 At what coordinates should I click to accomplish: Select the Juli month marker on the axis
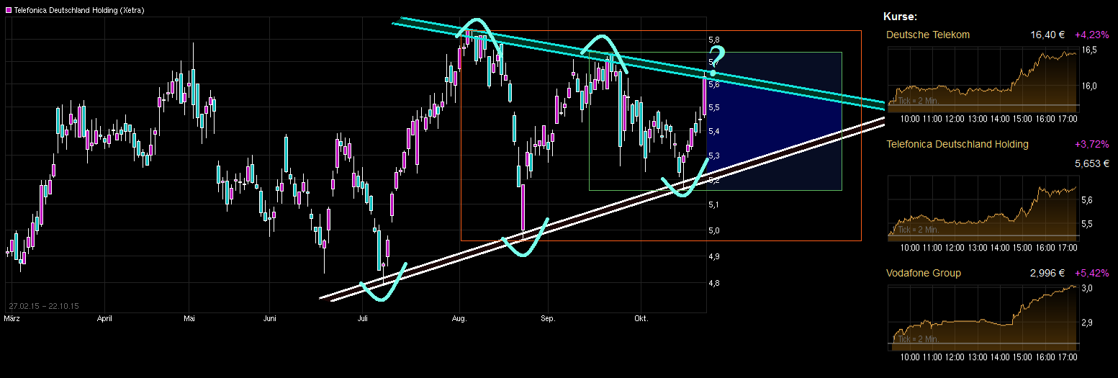point(362,318)
